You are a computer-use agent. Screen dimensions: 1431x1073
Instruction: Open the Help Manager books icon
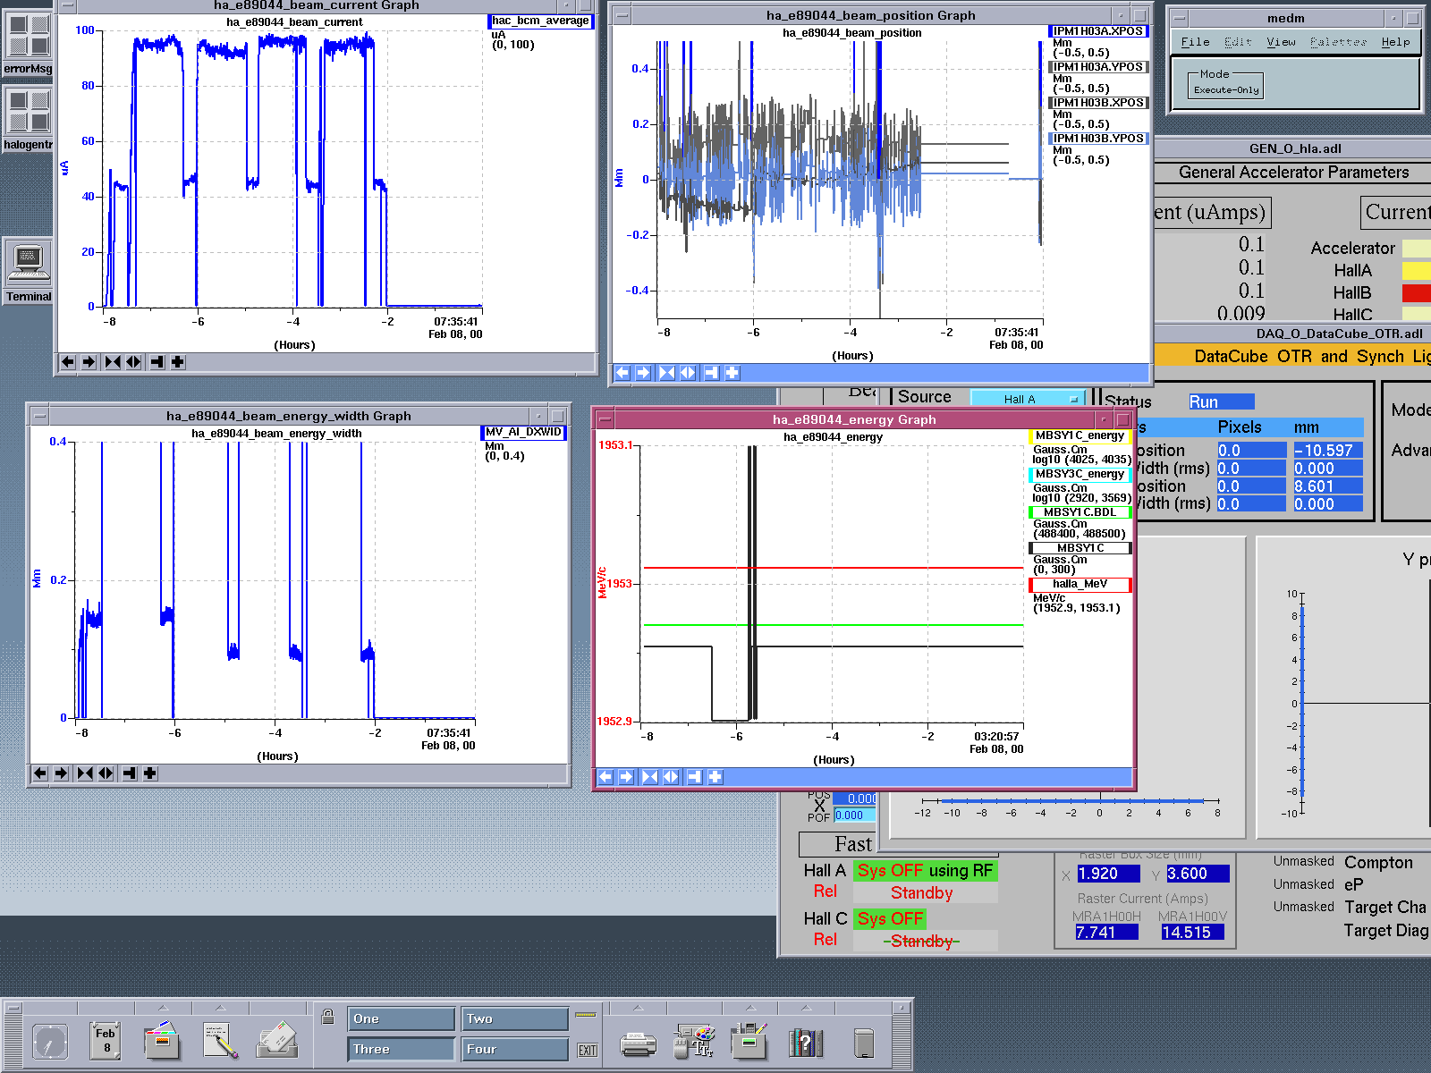click(x=805, y=1043)
